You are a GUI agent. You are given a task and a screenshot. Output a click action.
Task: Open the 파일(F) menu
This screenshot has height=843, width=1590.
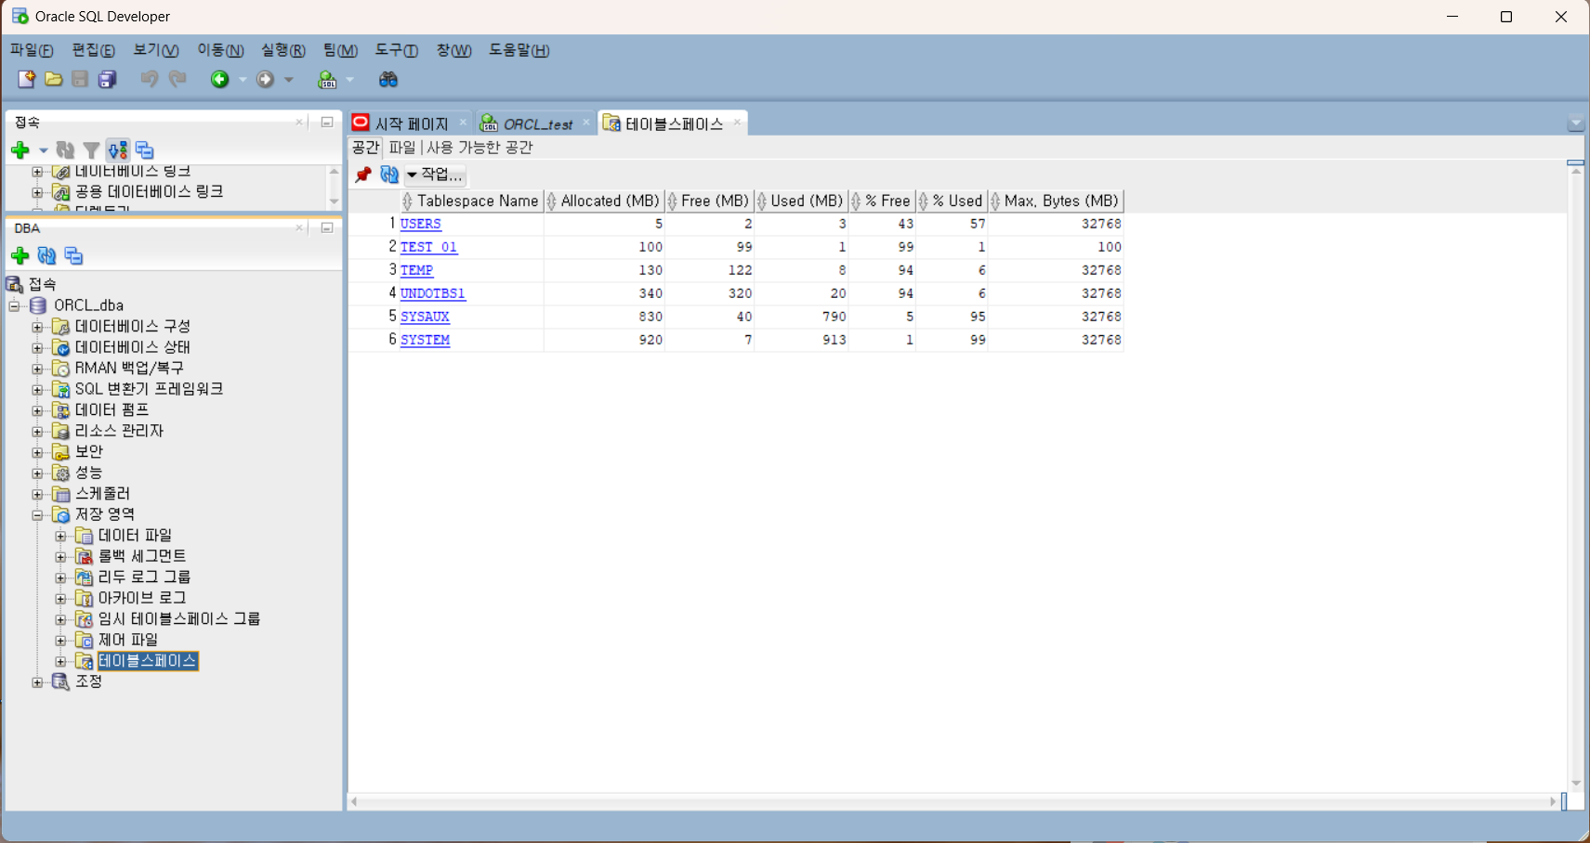click(x=32, y=50)
